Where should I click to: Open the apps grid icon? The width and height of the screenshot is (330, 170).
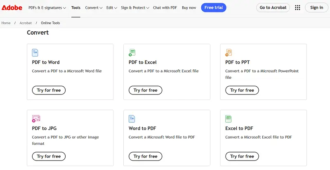pyautogui.click(x=297, y=7)
